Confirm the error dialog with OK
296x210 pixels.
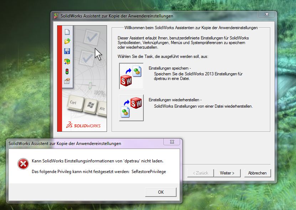tap(161, 192)
